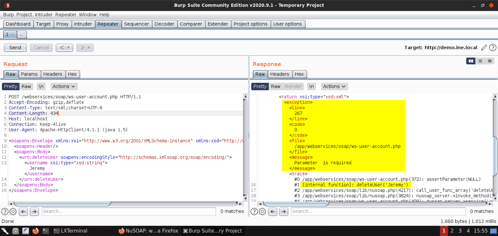
Task: Expand the response Actions dropdown
Action: 334,86
